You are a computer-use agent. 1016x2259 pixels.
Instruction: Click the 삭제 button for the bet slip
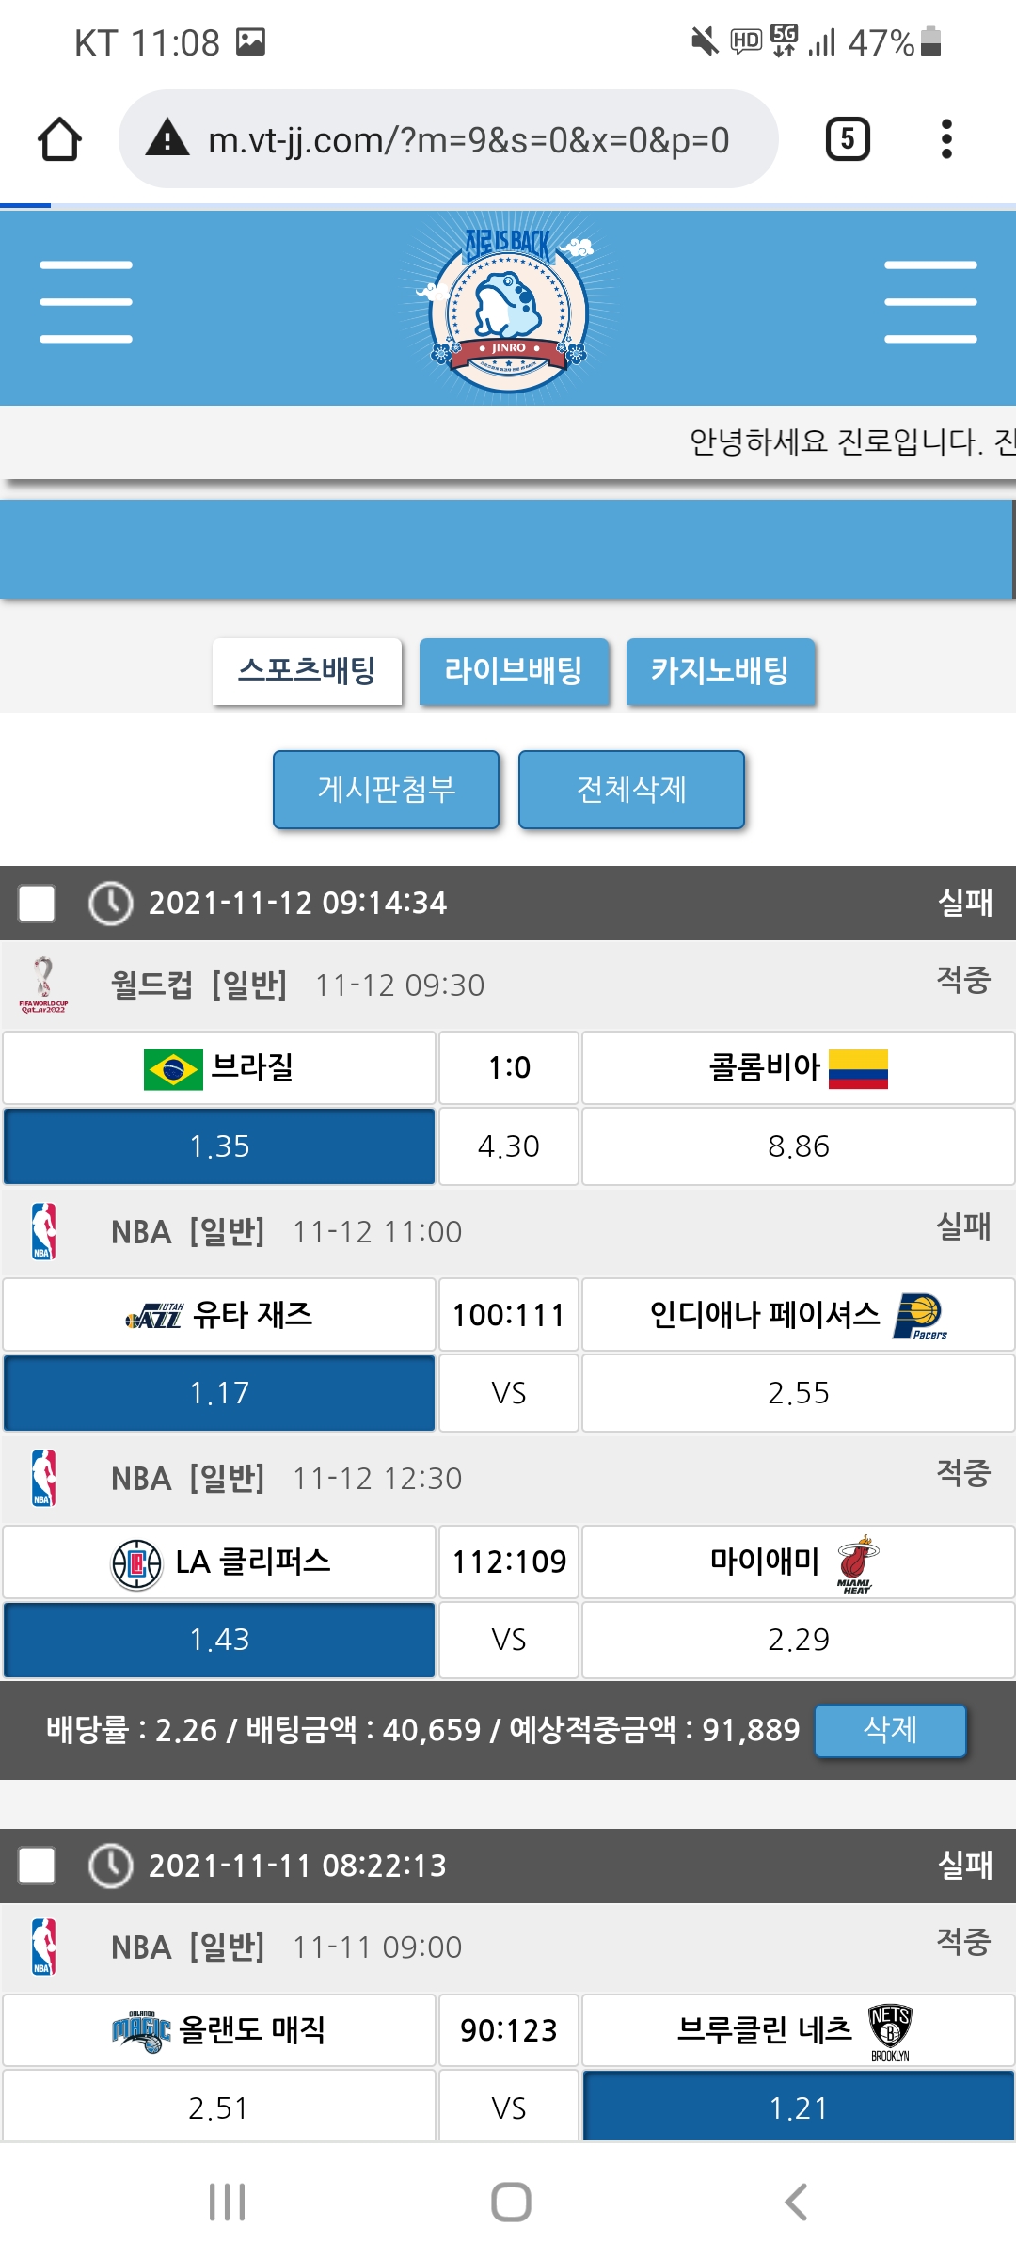890,1730
